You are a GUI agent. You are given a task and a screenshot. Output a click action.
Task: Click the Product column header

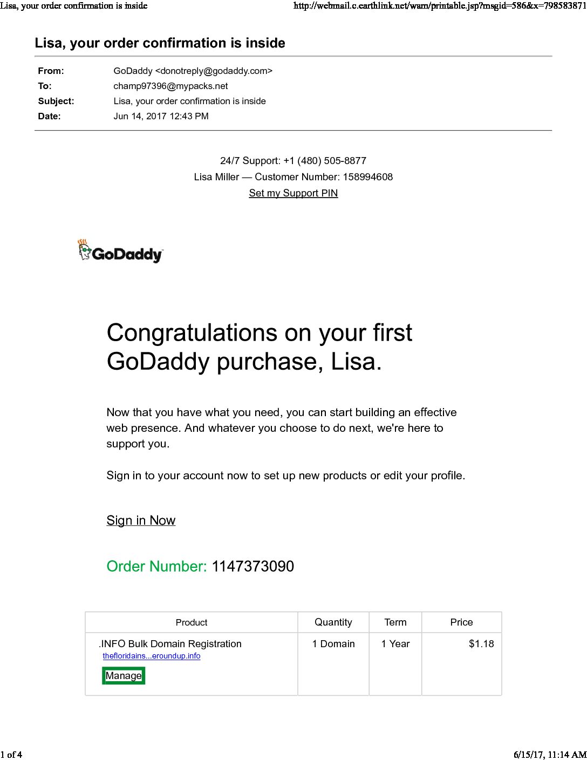(192, 622)
